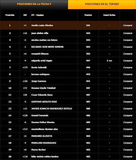Select the DT - Equipo column header
Screen dimensions: 136x160
(x=38, y=15)
